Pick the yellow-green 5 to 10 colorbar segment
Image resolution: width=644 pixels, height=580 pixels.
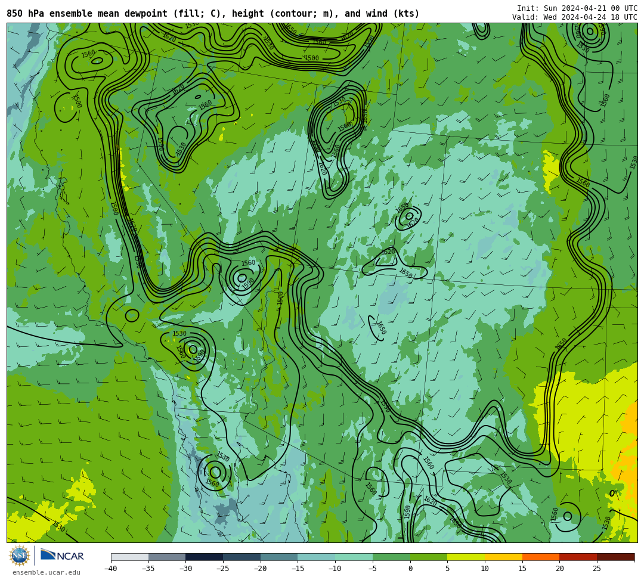[466, 557]
